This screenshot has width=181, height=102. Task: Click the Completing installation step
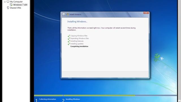coord(79,46)
